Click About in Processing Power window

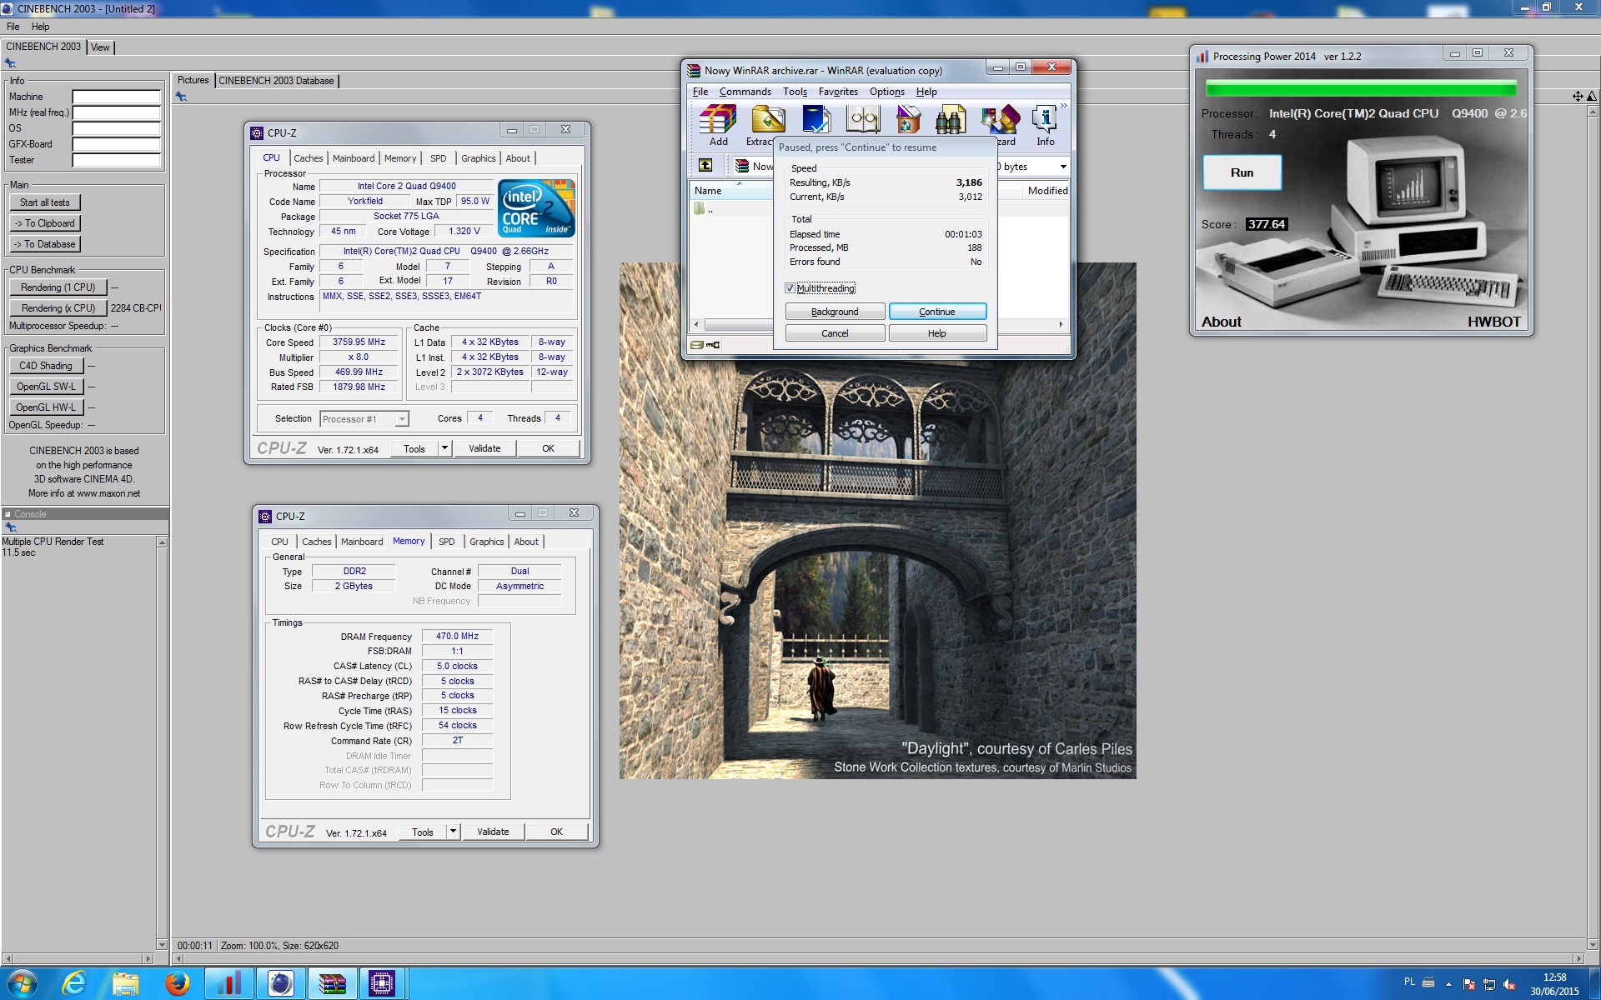(x=1221, y=322)
